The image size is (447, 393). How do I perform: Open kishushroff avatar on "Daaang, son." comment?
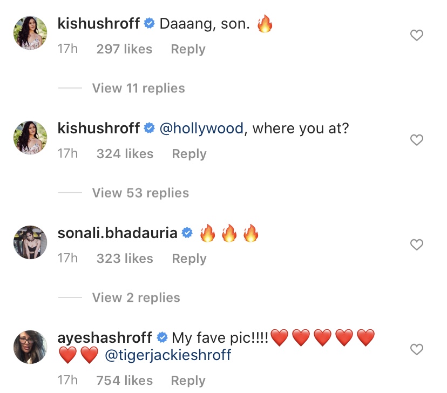(x=30, y=33)
